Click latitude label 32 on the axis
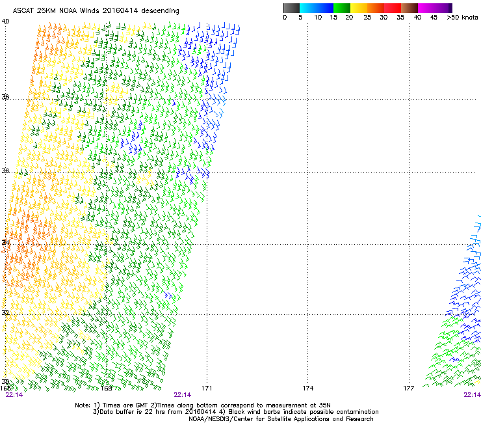The image size is (481, 423). point(5,313)
